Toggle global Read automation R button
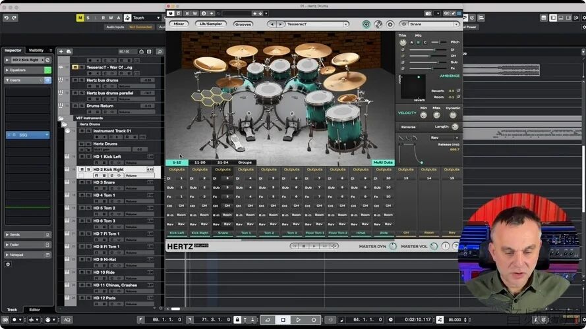The width and height of the screenshot is (586, 329). (x=103, y=18)
